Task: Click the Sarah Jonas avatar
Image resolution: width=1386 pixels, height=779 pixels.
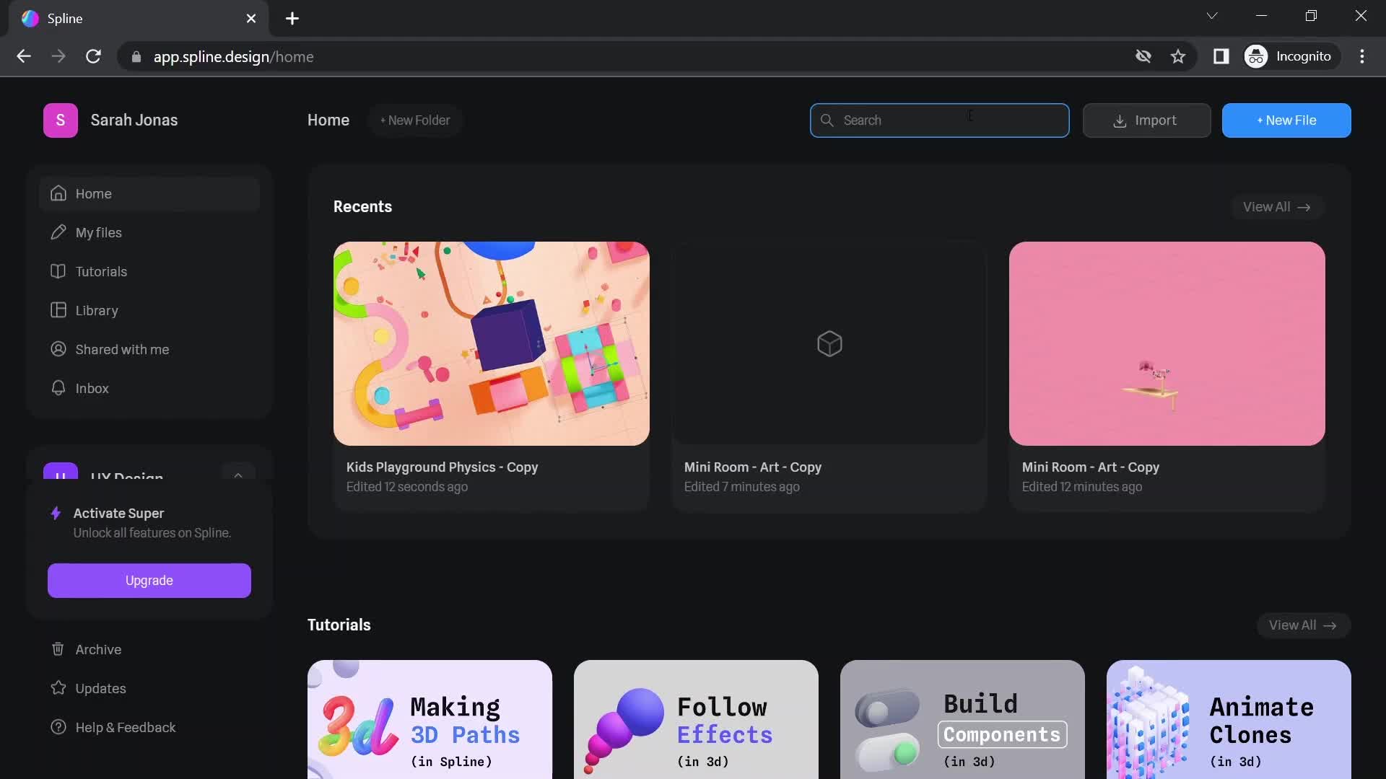Action: pos(61,120)
